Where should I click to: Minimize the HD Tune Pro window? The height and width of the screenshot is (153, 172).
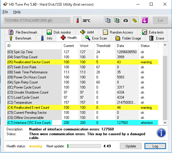(138, 4)
